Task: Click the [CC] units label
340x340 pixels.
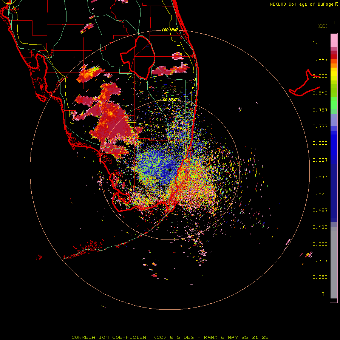Action: click(x=322, y=26)
